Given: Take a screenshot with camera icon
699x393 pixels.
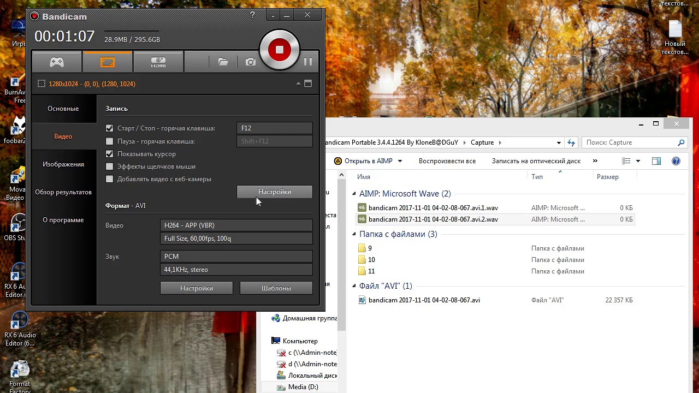Looking at the screenshot, I should [x=251, y=62].
